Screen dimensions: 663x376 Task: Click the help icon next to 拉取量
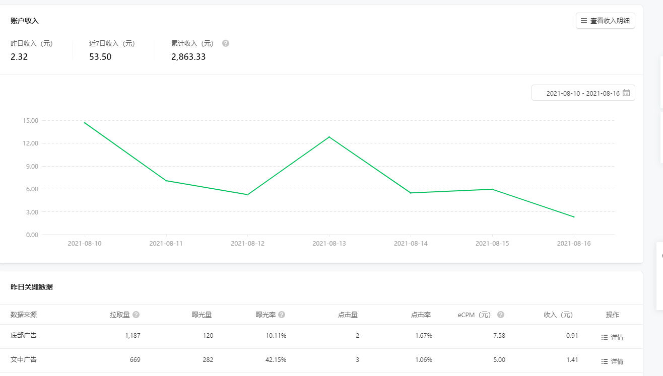[x=136, y=315]
